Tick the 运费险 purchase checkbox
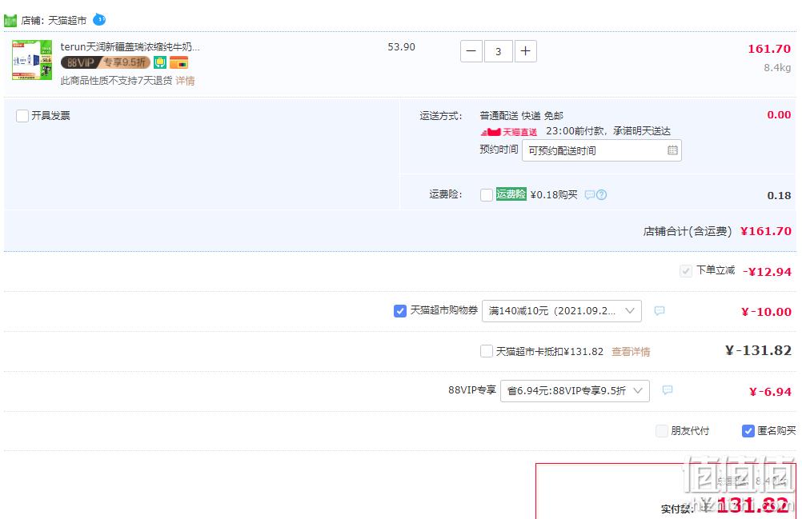Screen dimensions: 802x519 point(487,194)
